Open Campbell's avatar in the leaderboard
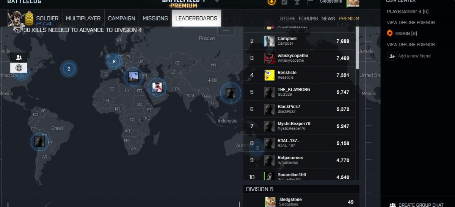The image size is (455, 207). click(x=269, y=41)
